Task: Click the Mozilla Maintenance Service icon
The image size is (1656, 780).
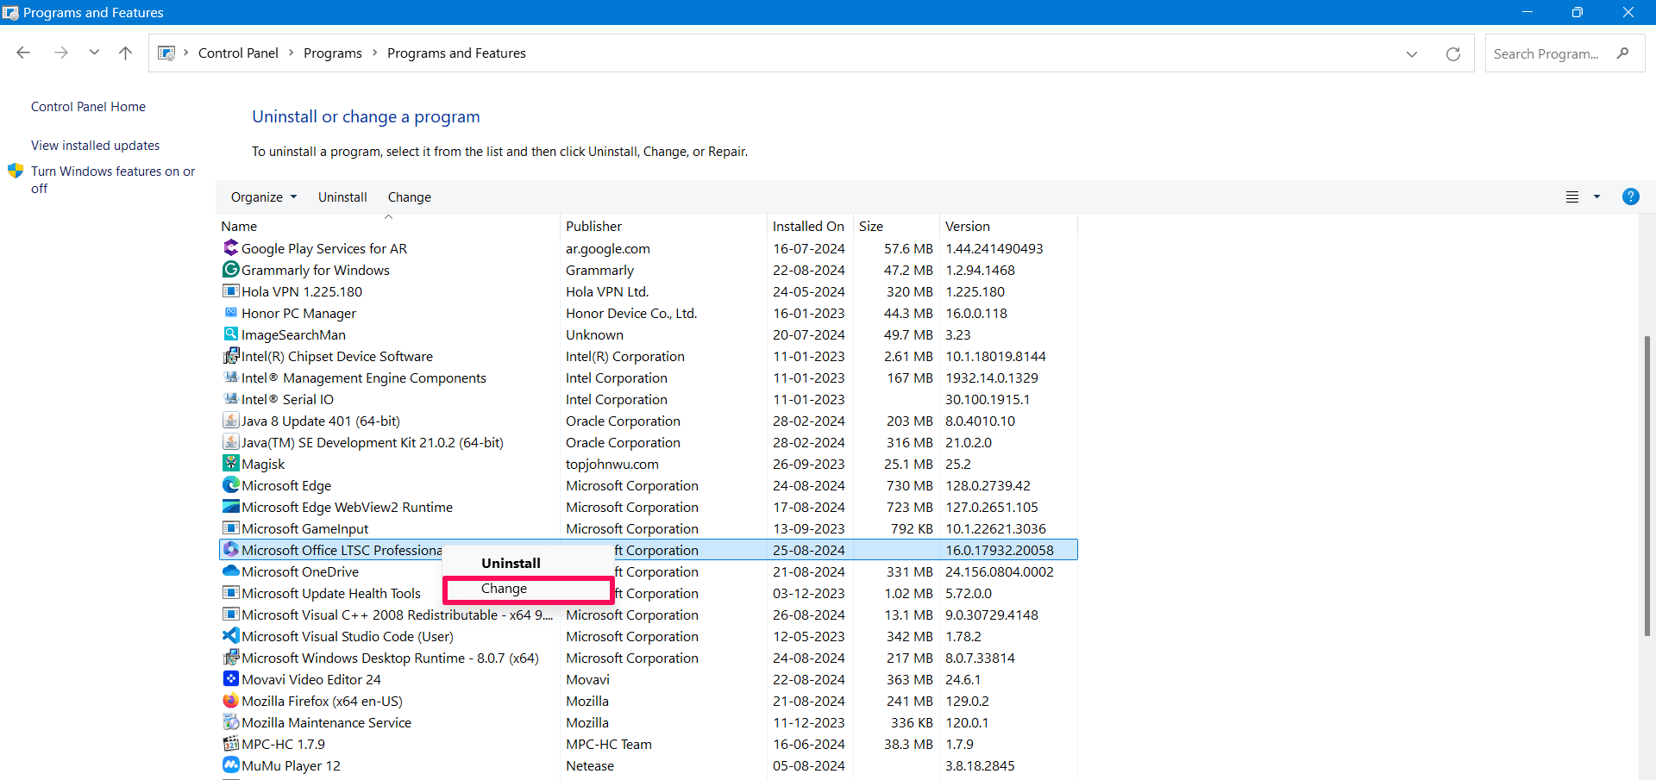Action: tap(230, 722)
